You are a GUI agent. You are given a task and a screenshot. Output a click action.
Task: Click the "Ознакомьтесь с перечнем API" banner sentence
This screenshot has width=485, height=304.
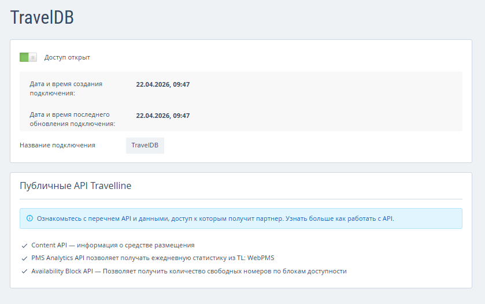pyautogui.click(x=160, y=219)
